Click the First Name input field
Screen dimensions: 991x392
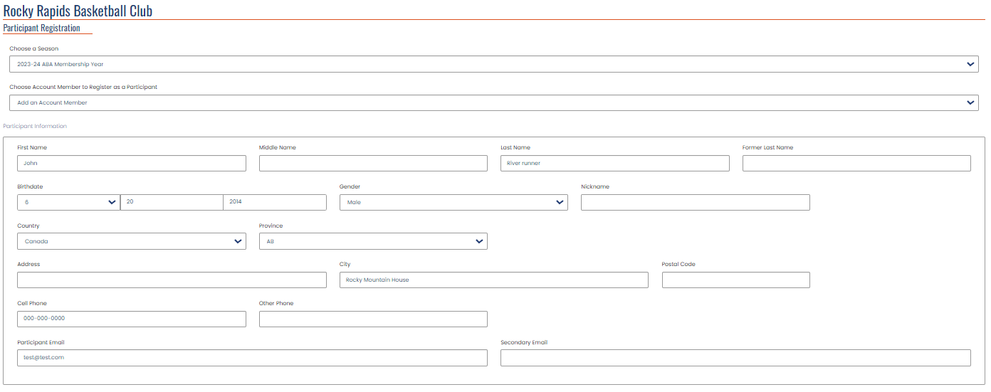[132, 163]
